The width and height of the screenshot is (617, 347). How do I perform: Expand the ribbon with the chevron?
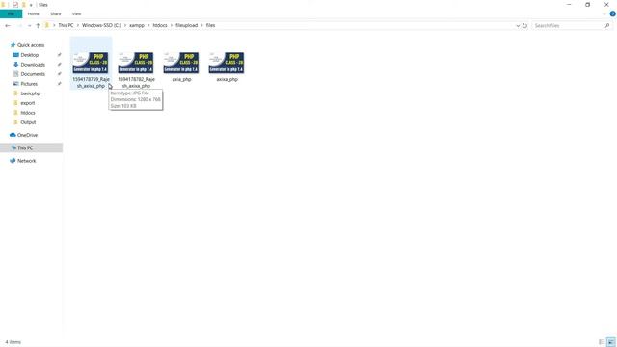[604, 13]
